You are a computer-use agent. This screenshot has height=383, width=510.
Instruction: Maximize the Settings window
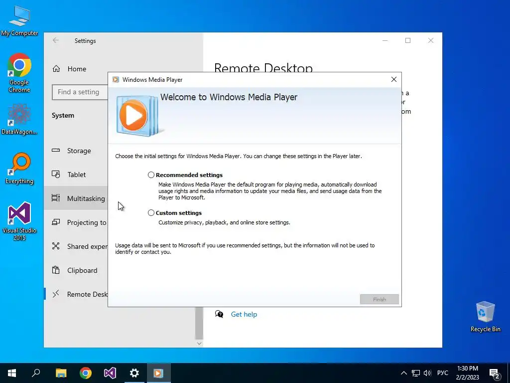pyautogui.click(x=408, y=40)
